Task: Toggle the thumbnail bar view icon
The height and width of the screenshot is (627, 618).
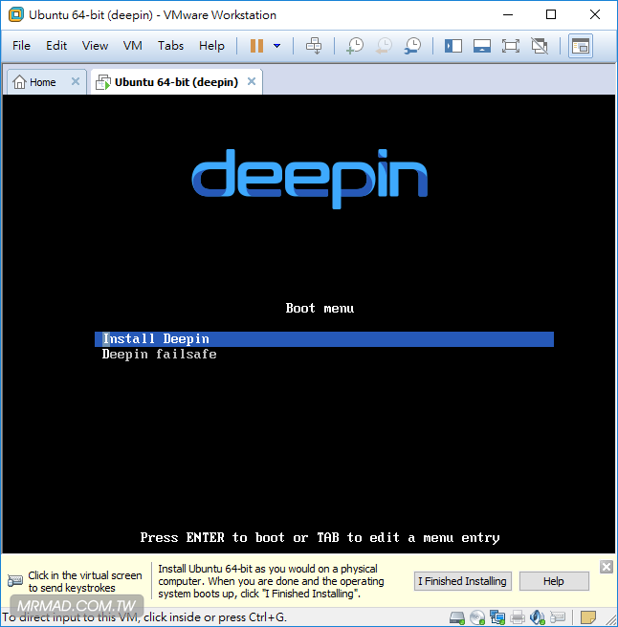Action: coord(482,46)
